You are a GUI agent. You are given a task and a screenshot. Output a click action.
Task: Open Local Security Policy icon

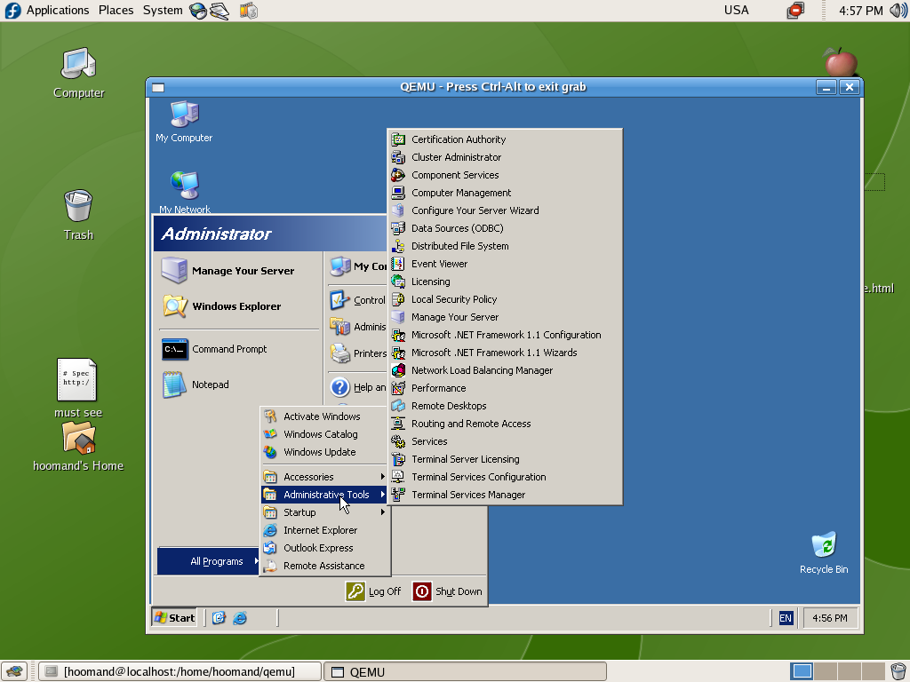(398, 299)
